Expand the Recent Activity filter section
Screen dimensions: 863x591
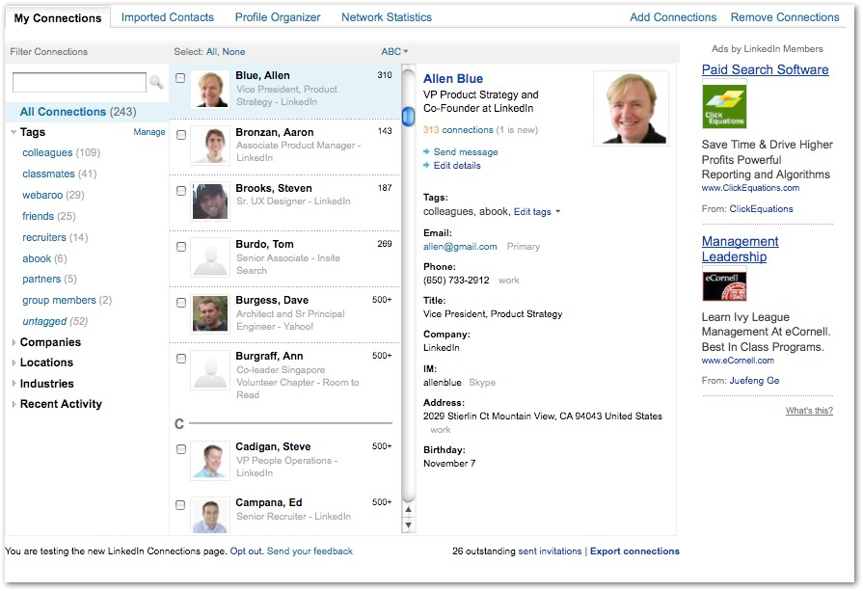(x=13, y=404)
